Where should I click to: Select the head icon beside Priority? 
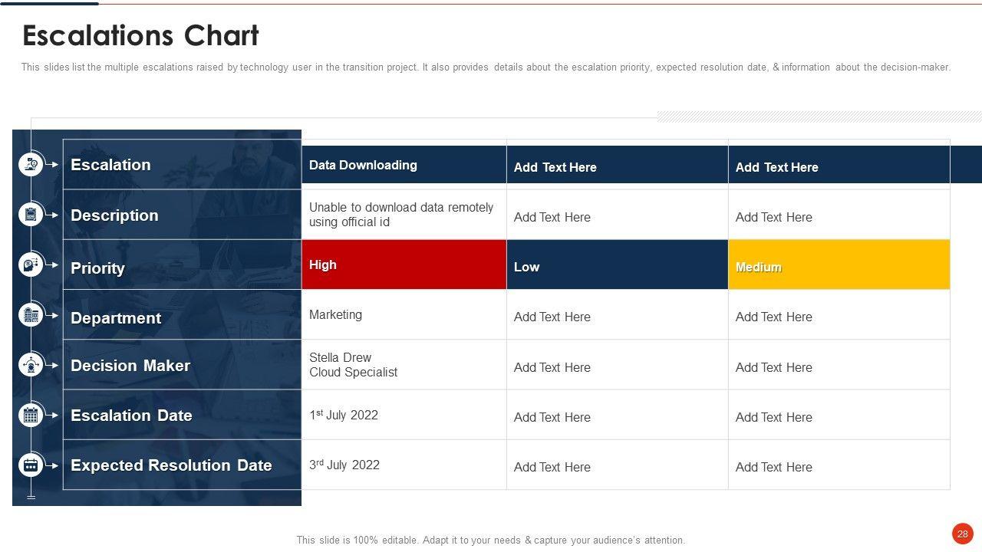(31, 264)
